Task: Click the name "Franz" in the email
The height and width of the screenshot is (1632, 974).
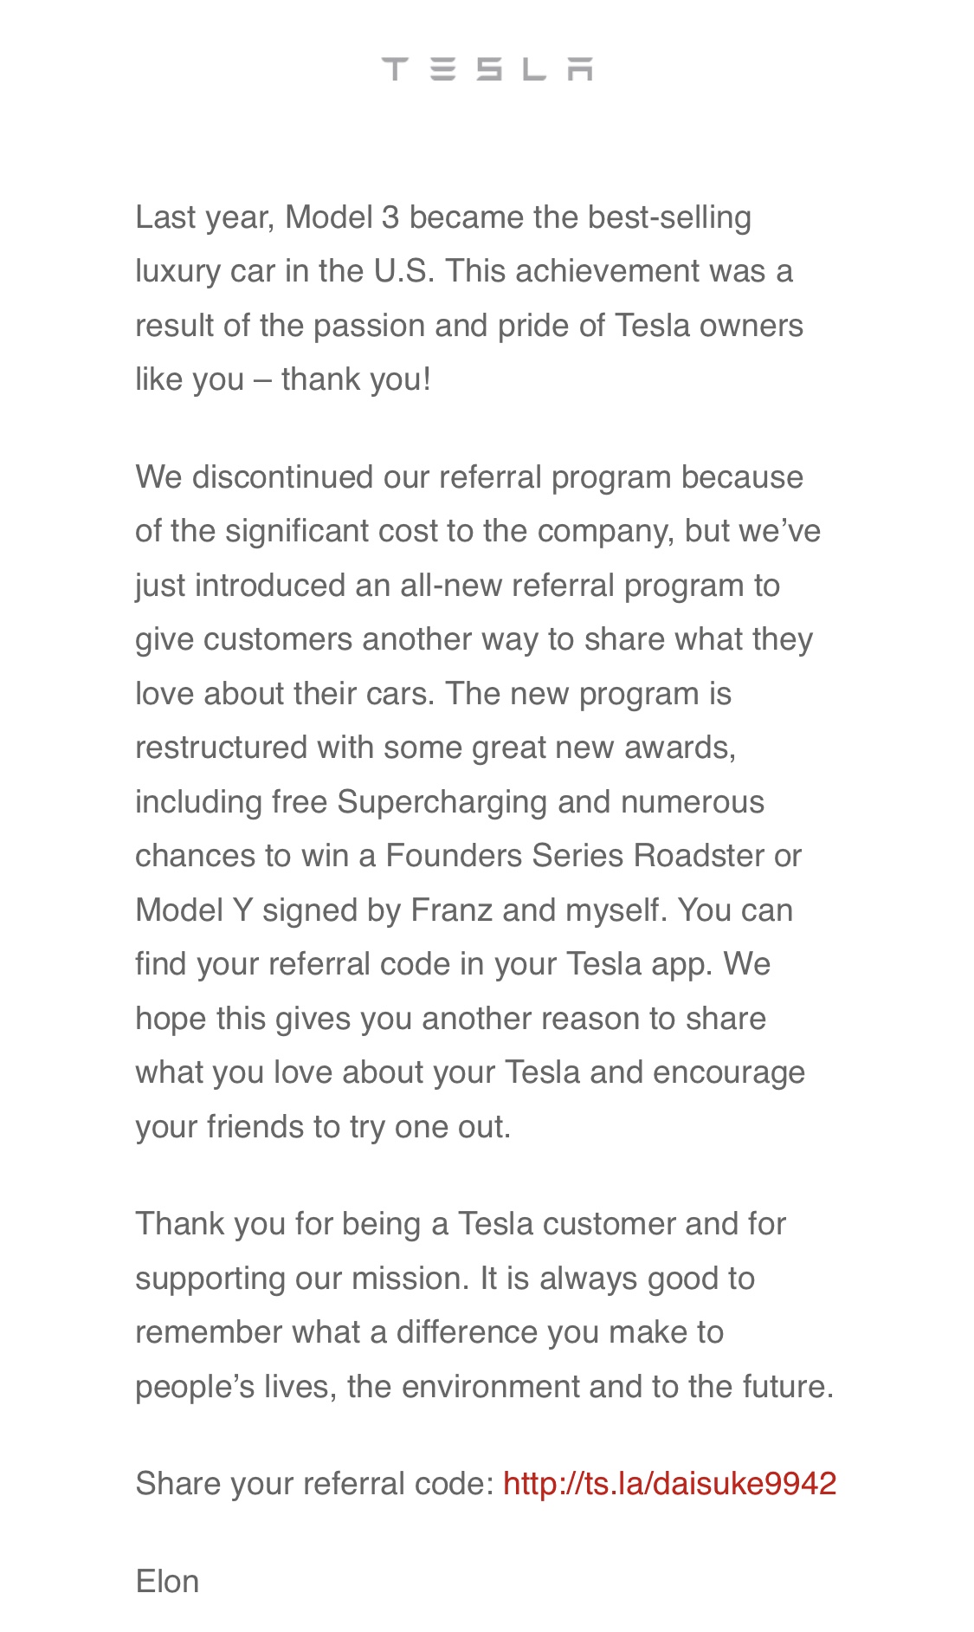Action: pyautogui.click(x=451, y=910)
